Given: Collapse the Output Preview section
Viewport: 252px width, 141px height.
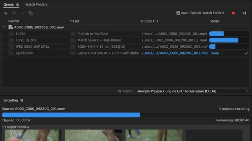Looking at the screenshot, I should (x=3, y=127).
